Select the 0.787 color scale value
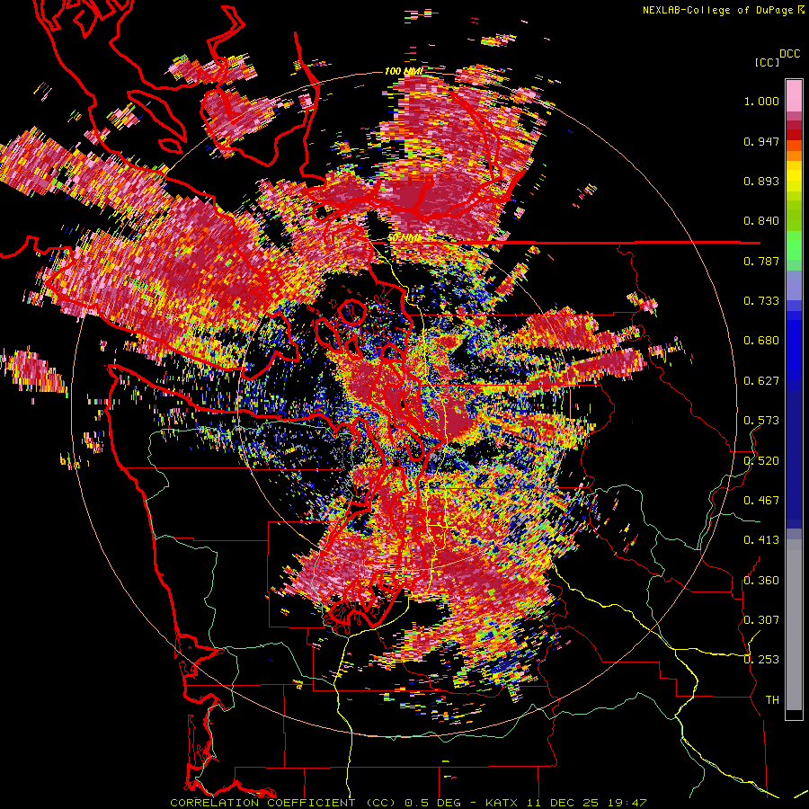The image size is (809, 809). pyautogui.click(x=761, y=261)
